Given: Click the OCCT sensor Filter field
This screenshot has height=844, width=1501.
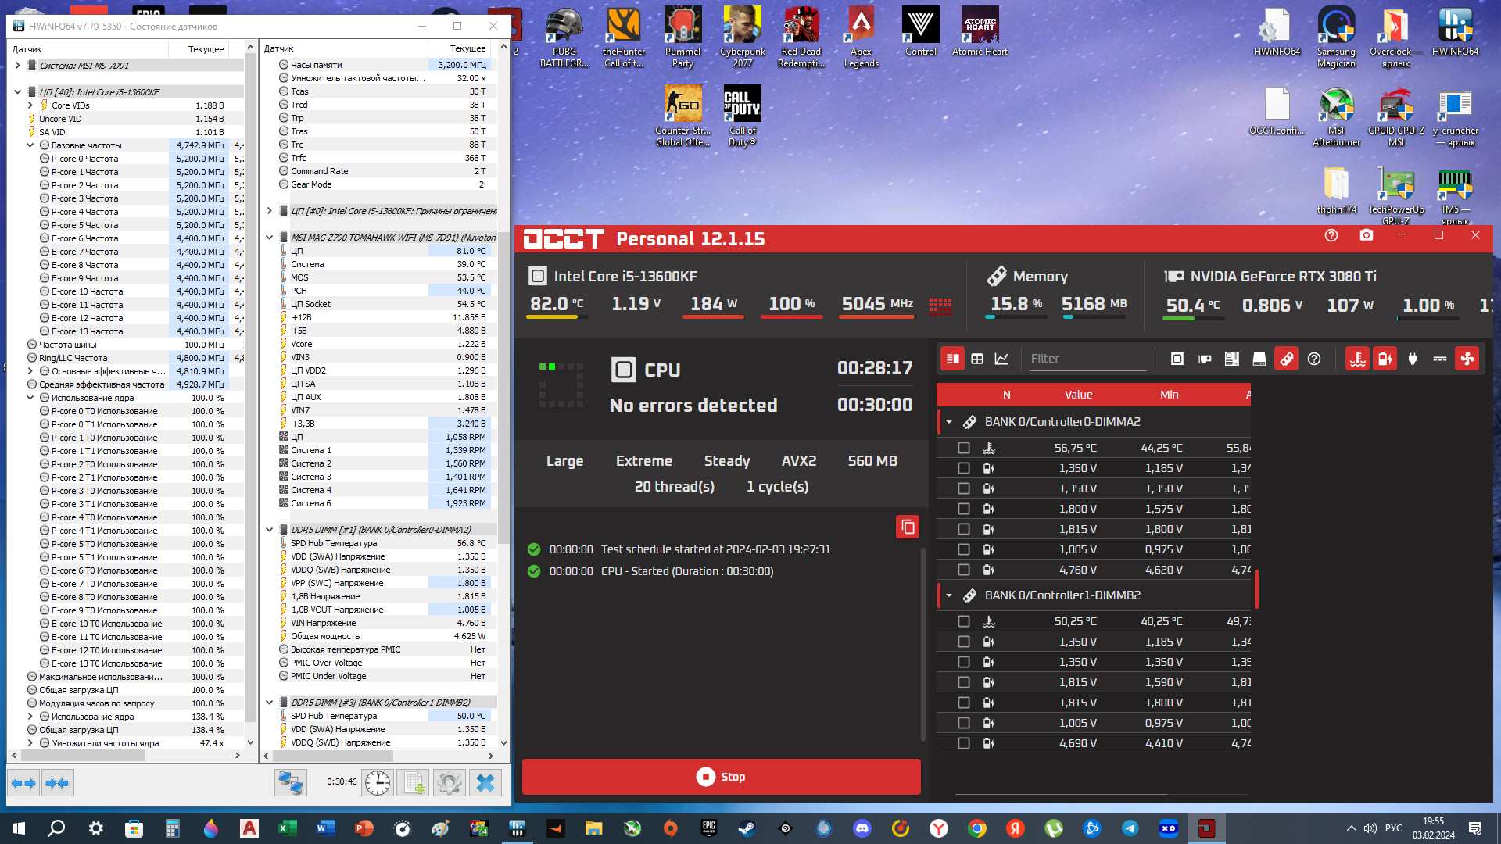Looking at the screenshot, I should (1087, 359).
